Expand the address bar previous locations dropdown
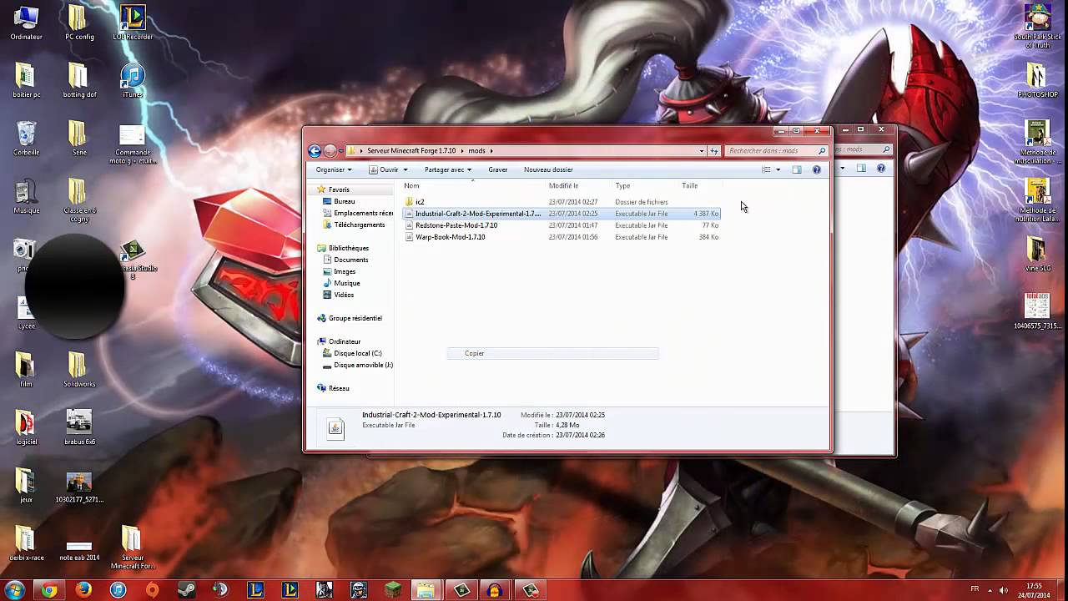 click(x=702, y=151)
